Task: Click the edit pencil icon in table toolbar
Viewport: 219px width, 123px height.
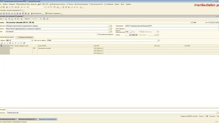Action: [4, 43]
